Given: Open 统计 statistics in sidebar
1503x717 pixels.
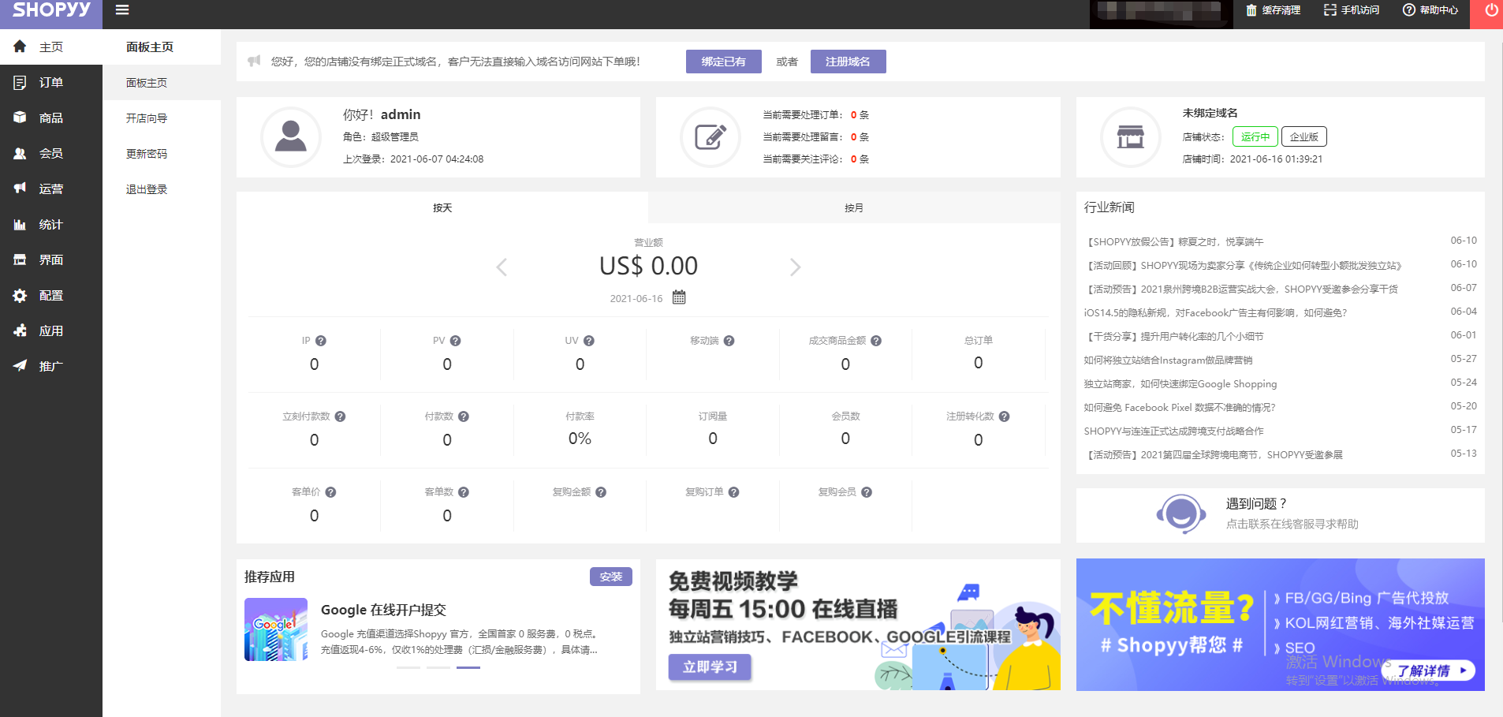Looking at the screenshot, I should 51,224.
